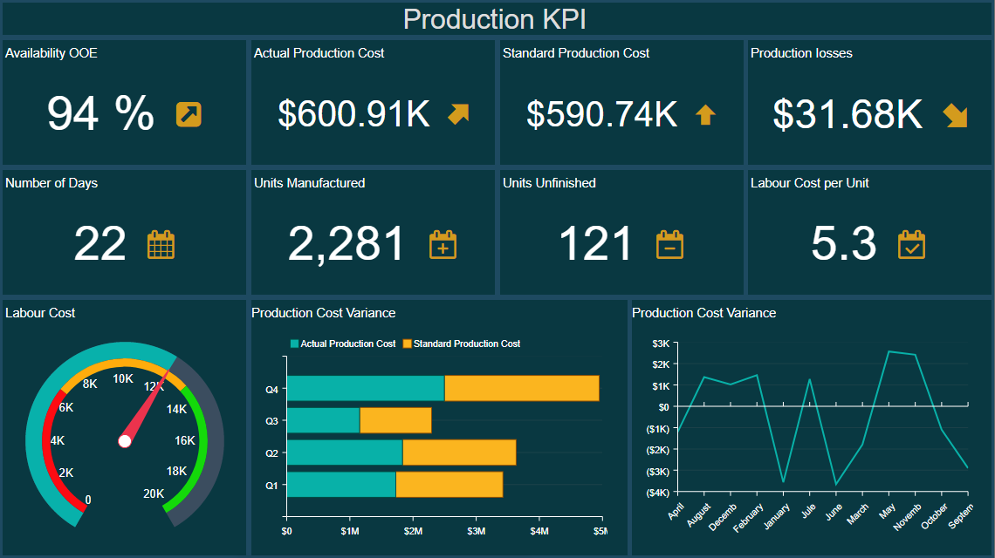Click the rising arrow icon beside $600.91K
Screen dimensions: 995x558
tap(460, 113)
